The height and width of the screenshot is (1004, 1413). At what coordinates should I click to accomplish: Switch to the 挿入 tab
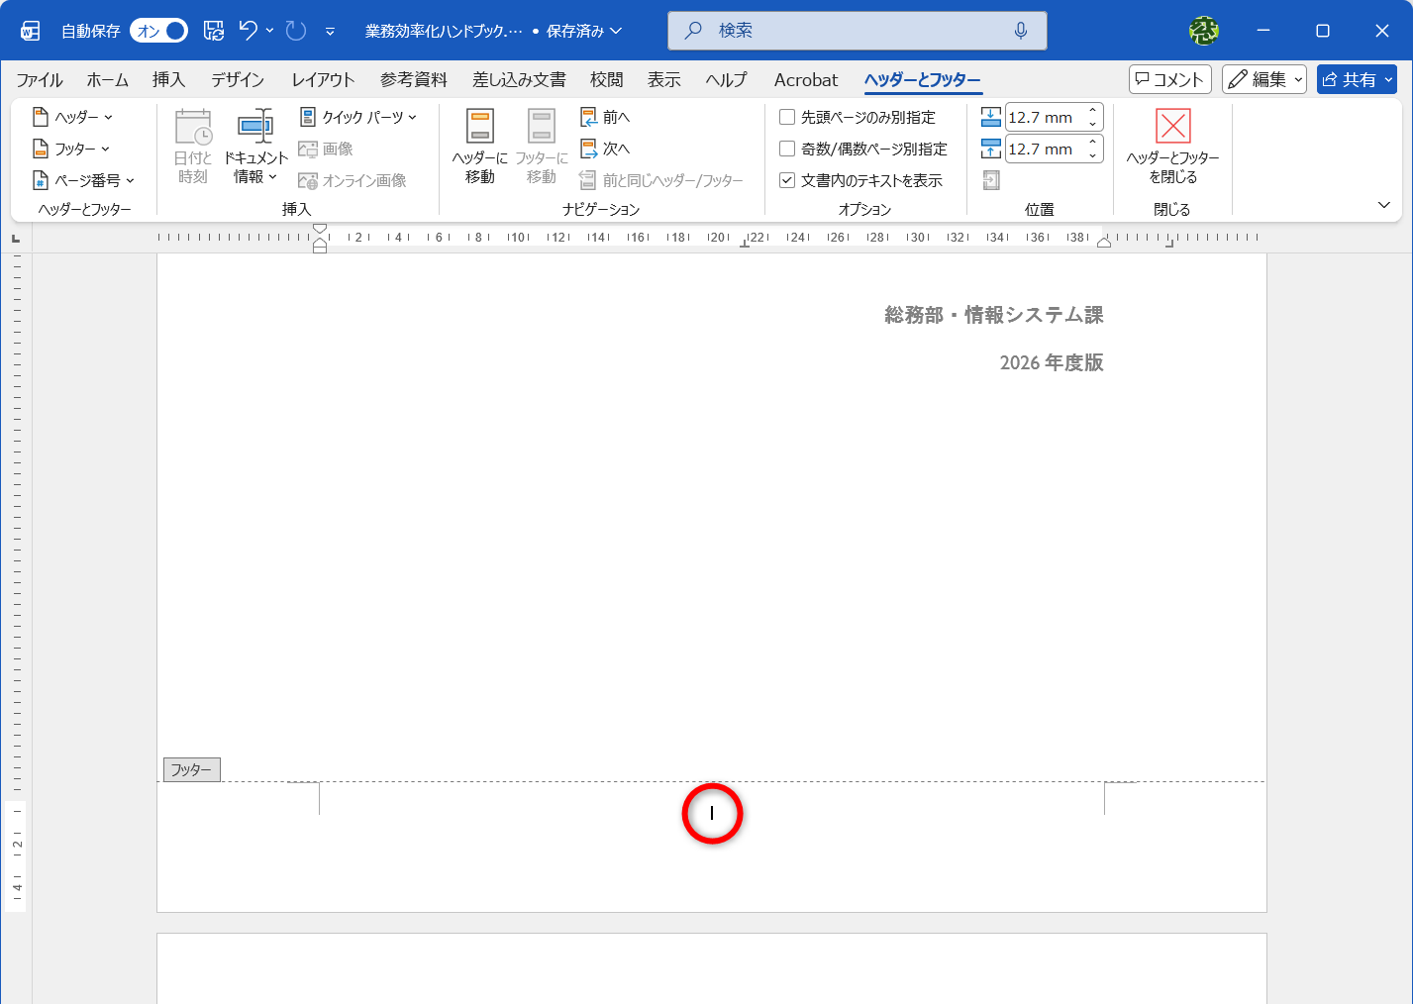pyautogui.click(x=168, y=80)
